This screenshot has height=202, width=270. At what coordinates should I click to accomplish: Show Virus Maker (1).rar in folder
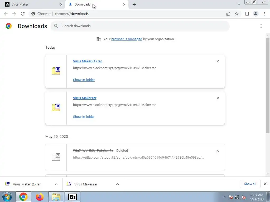(84, 80)
